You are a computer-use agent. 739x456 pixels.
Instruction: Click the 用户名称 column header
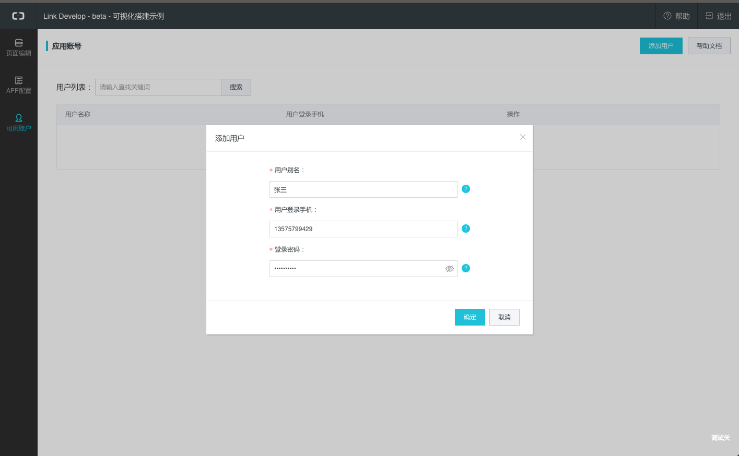coord(78,114)
